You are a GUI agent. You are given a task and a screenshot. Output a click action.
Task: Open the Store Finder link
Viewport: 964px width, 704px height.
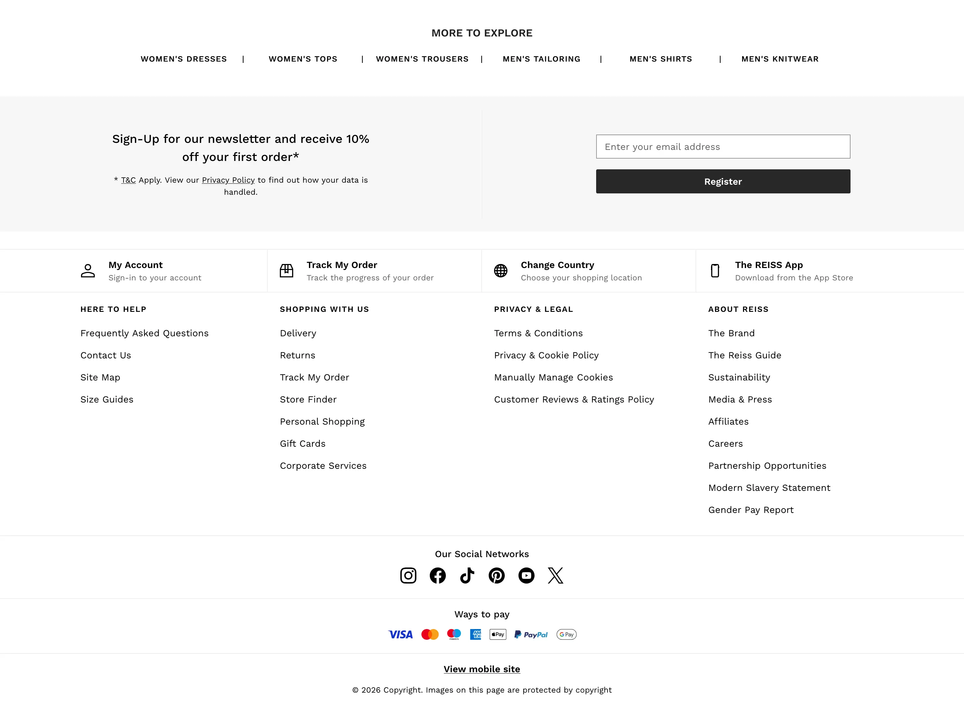[x=308, y=400]
